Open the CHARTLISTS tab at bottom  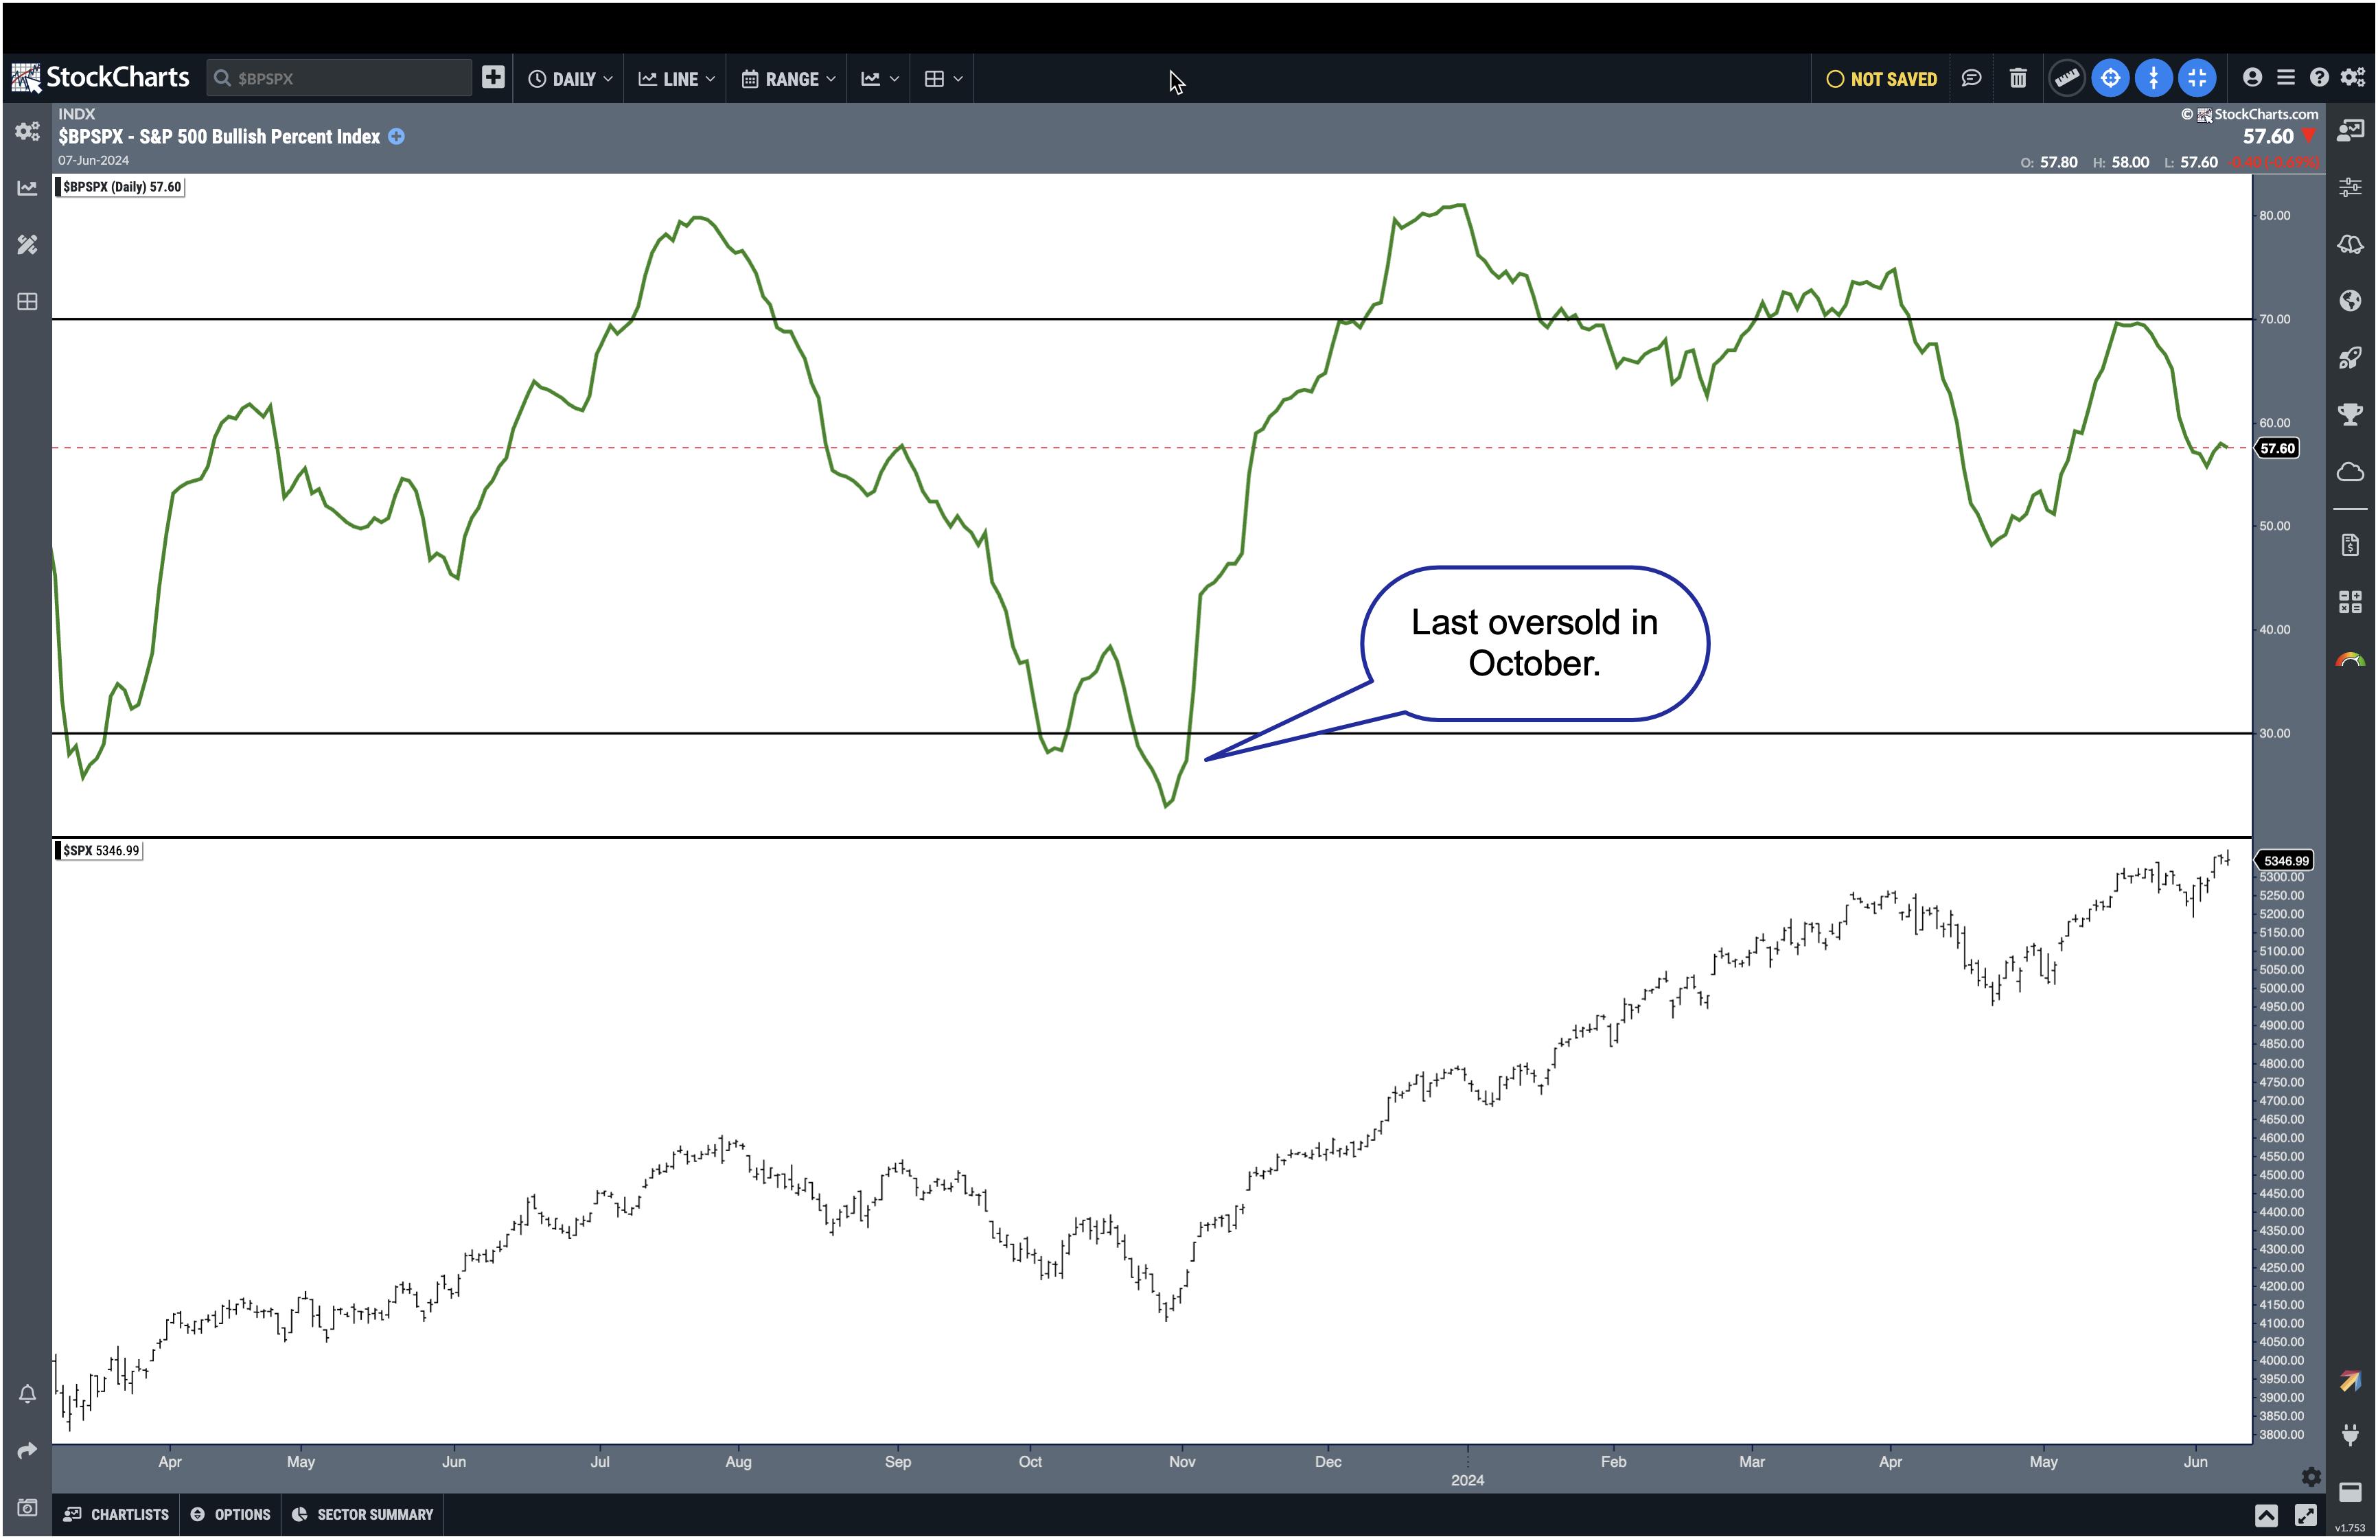(117, 1514)
